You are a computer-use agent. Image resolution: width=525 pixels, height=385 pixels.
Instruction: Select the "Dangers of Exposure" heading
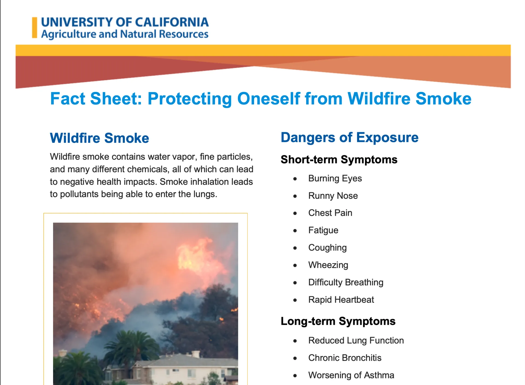(x=349, y=137)
